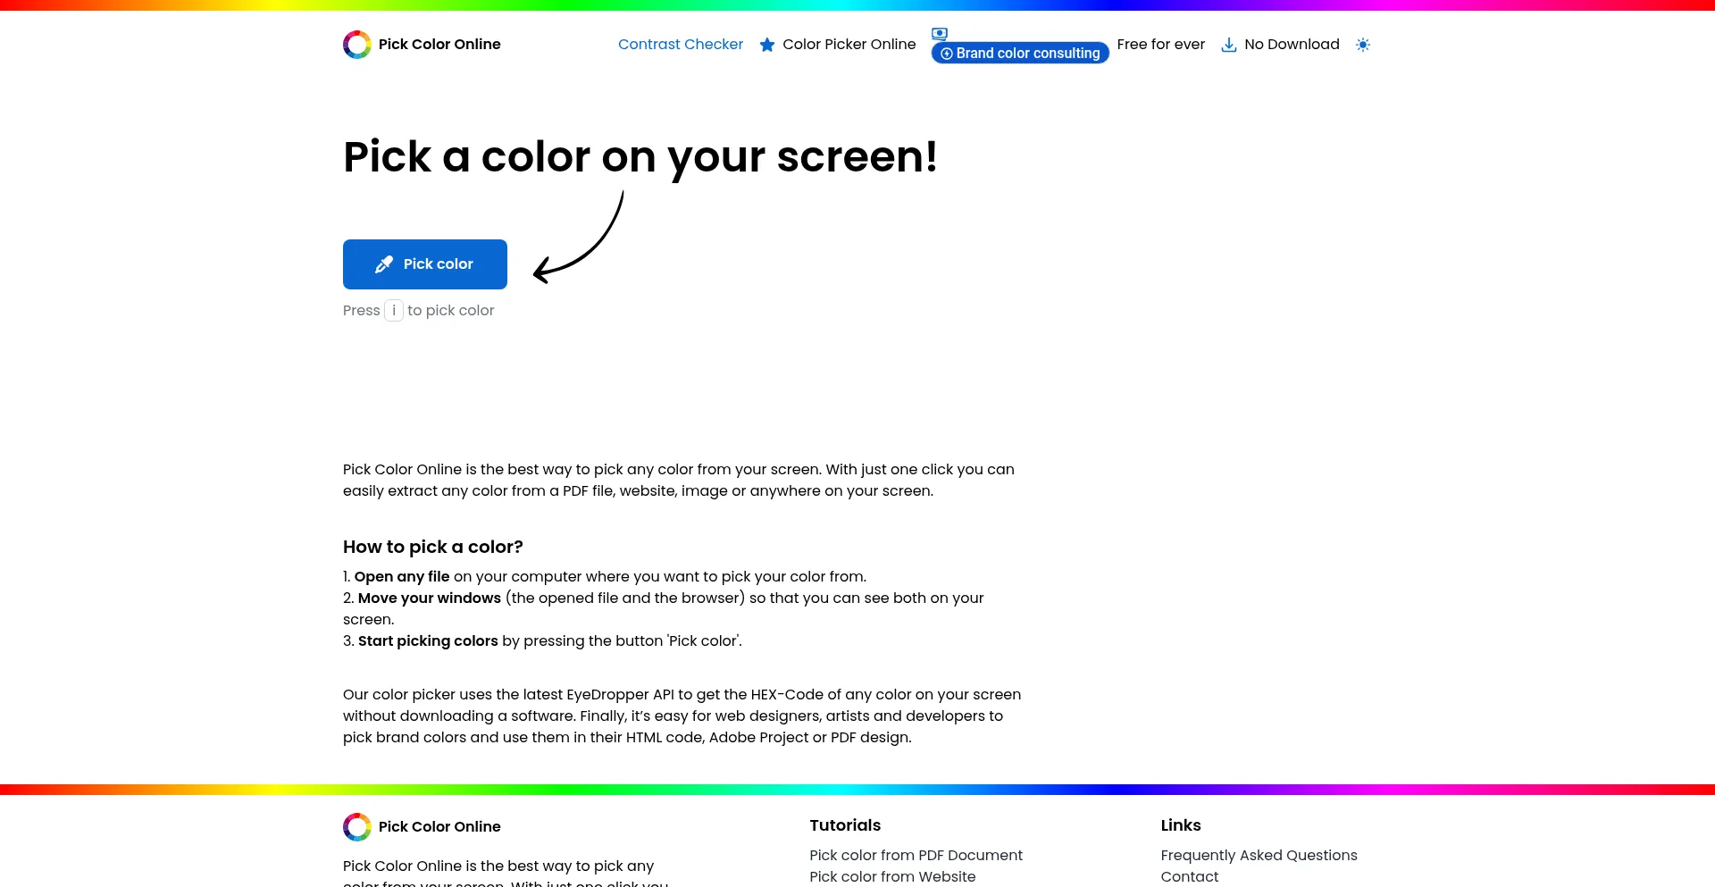Open Pick color from PDF Document tutorial
Viewport: 1715px width, 887px height.
[x=916, y=856]
